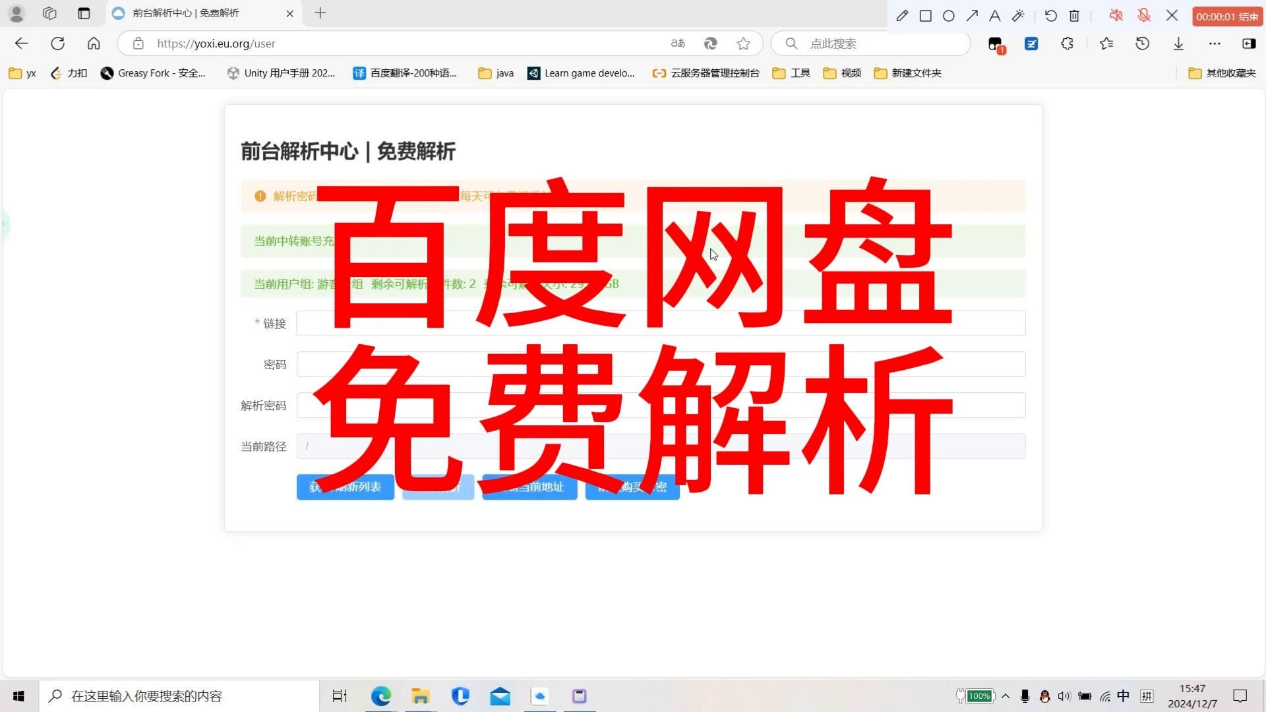Show hidden system tray icons
Screen dimensions: 1266x712
(1006, 696)
